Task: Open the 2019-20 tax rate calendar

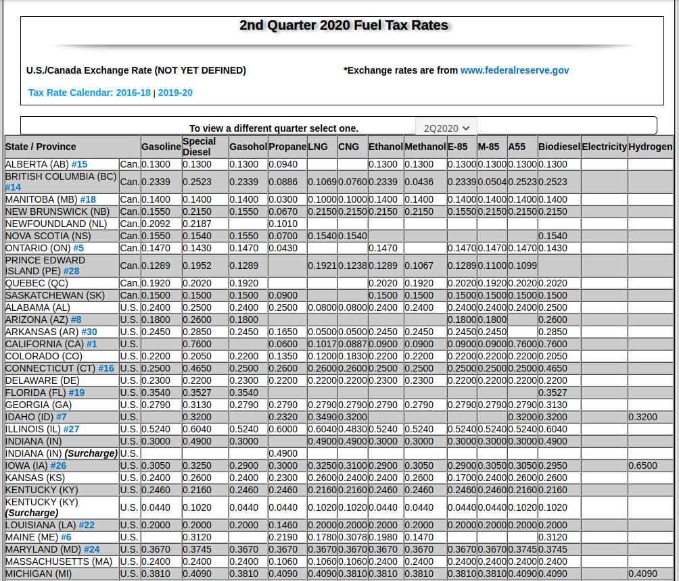Action: pyautogui.click(x=175, y=93)
